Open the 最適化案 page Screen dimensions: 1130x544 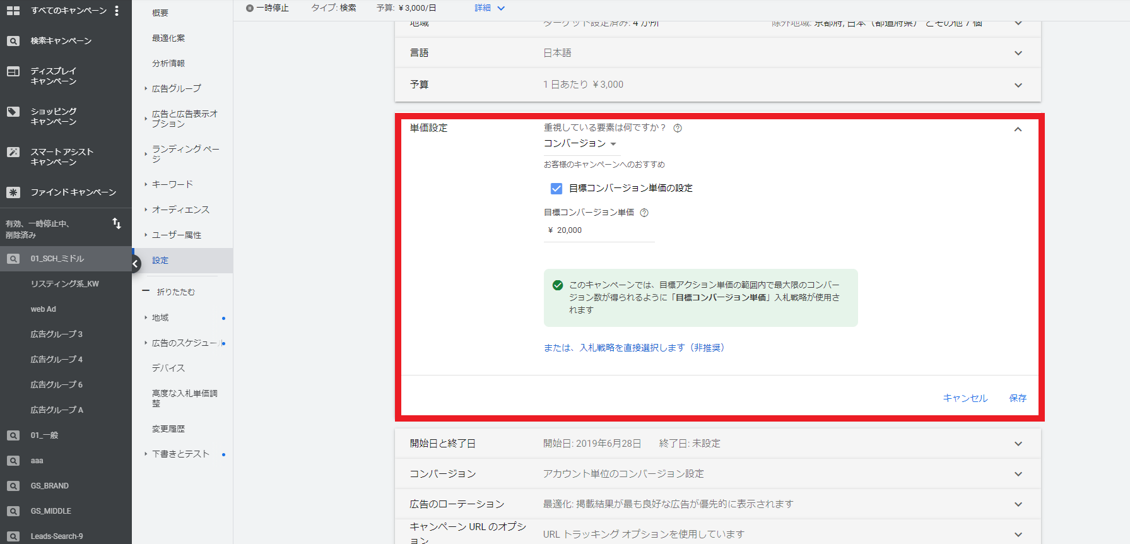point(168,38)
